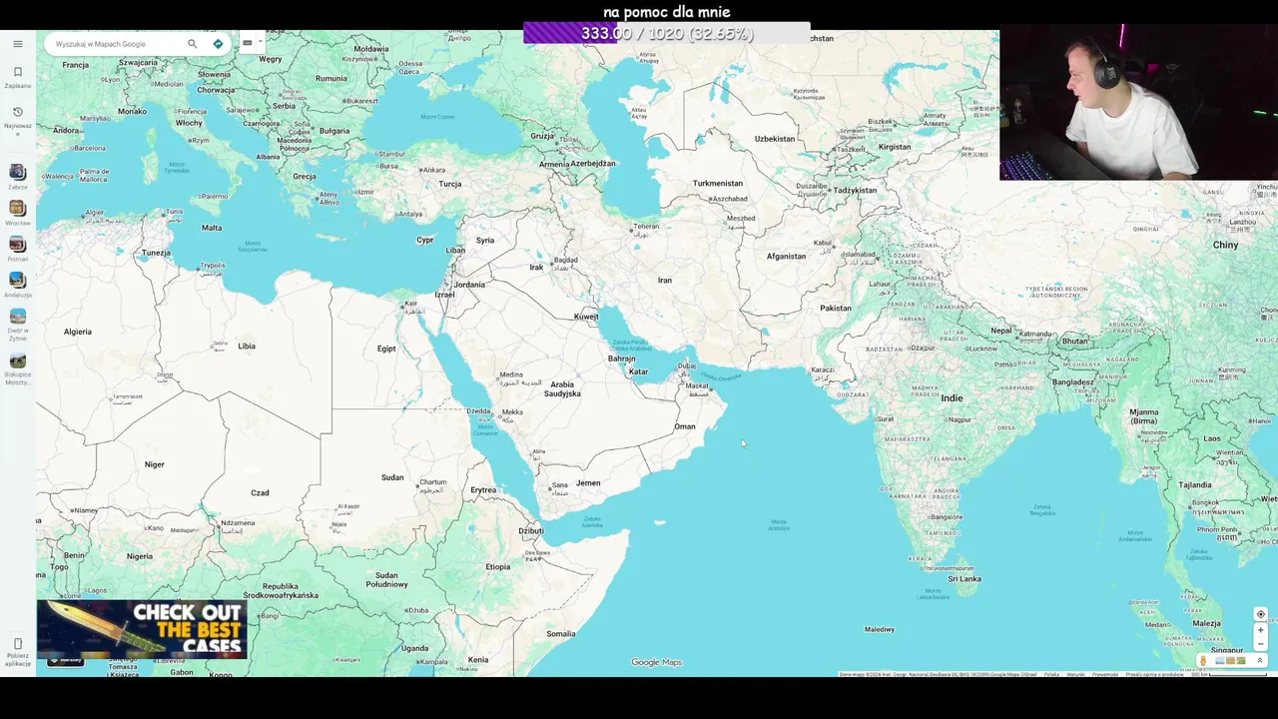The width and height of the screenshot is (1278, 719).
Task: Click the Cypr label
Action: click(x=425, y=240)
